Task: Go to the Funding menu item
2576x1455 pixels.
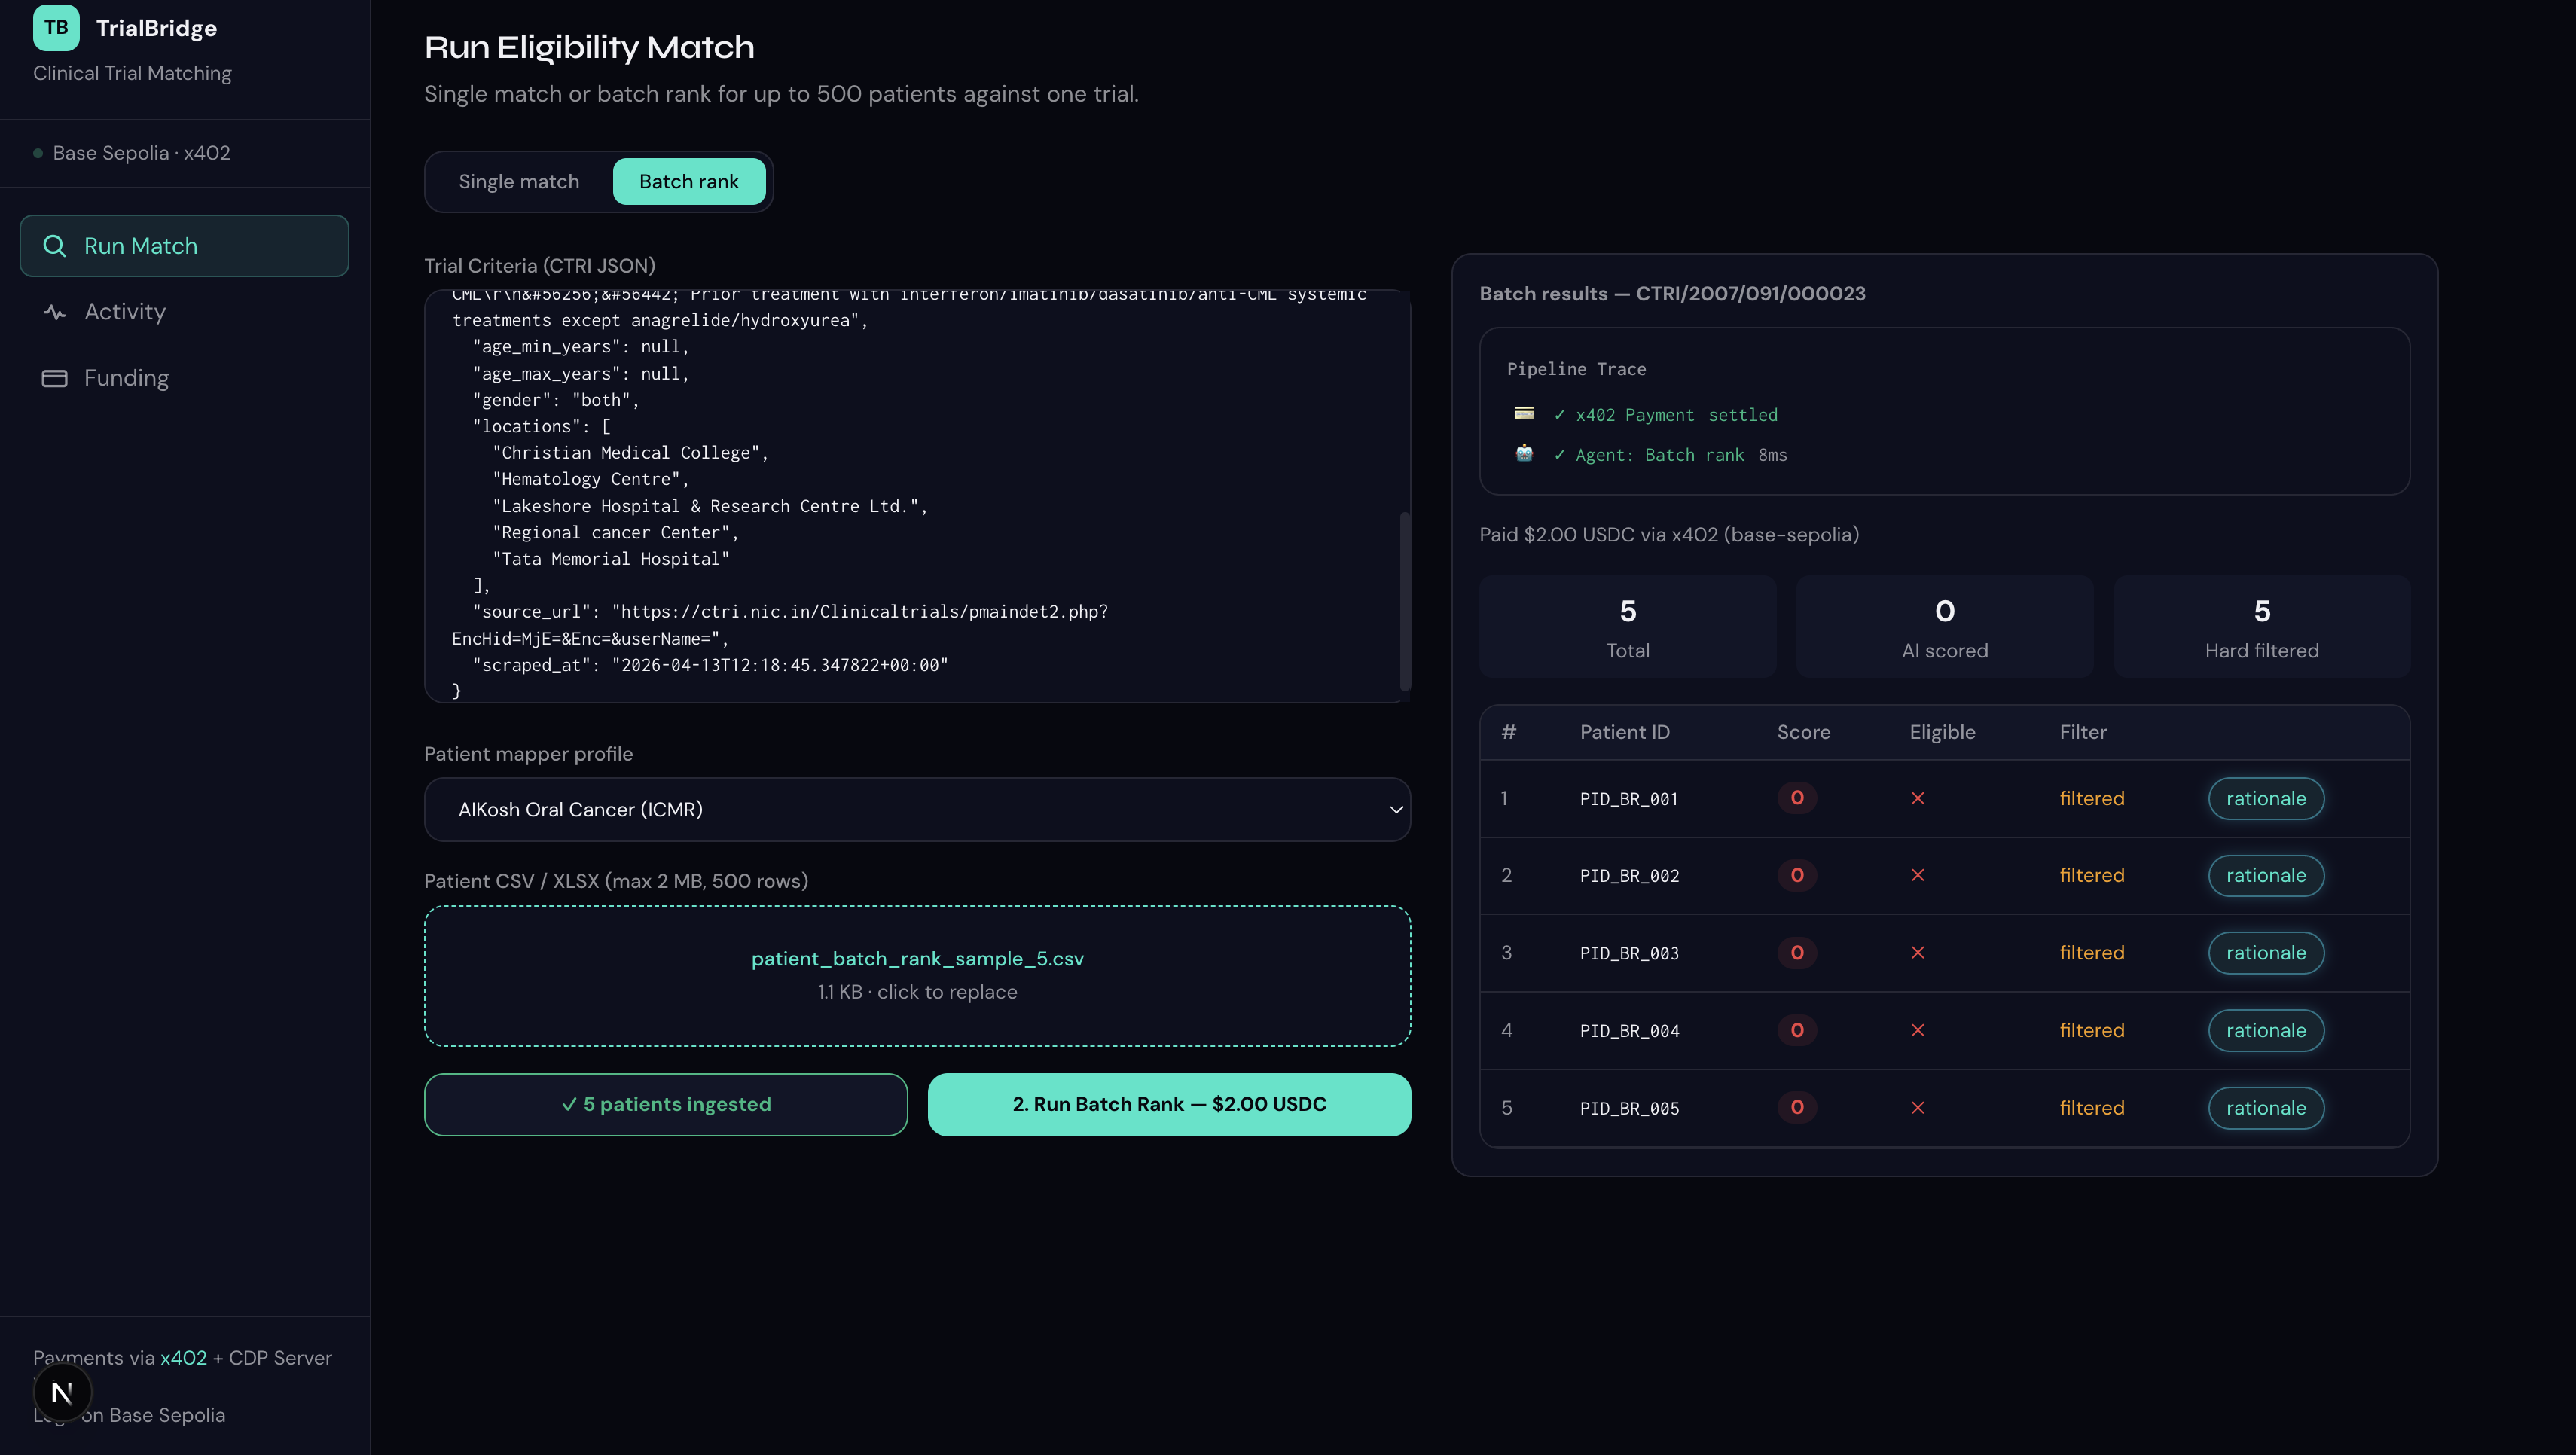Action: click(126, 378)
